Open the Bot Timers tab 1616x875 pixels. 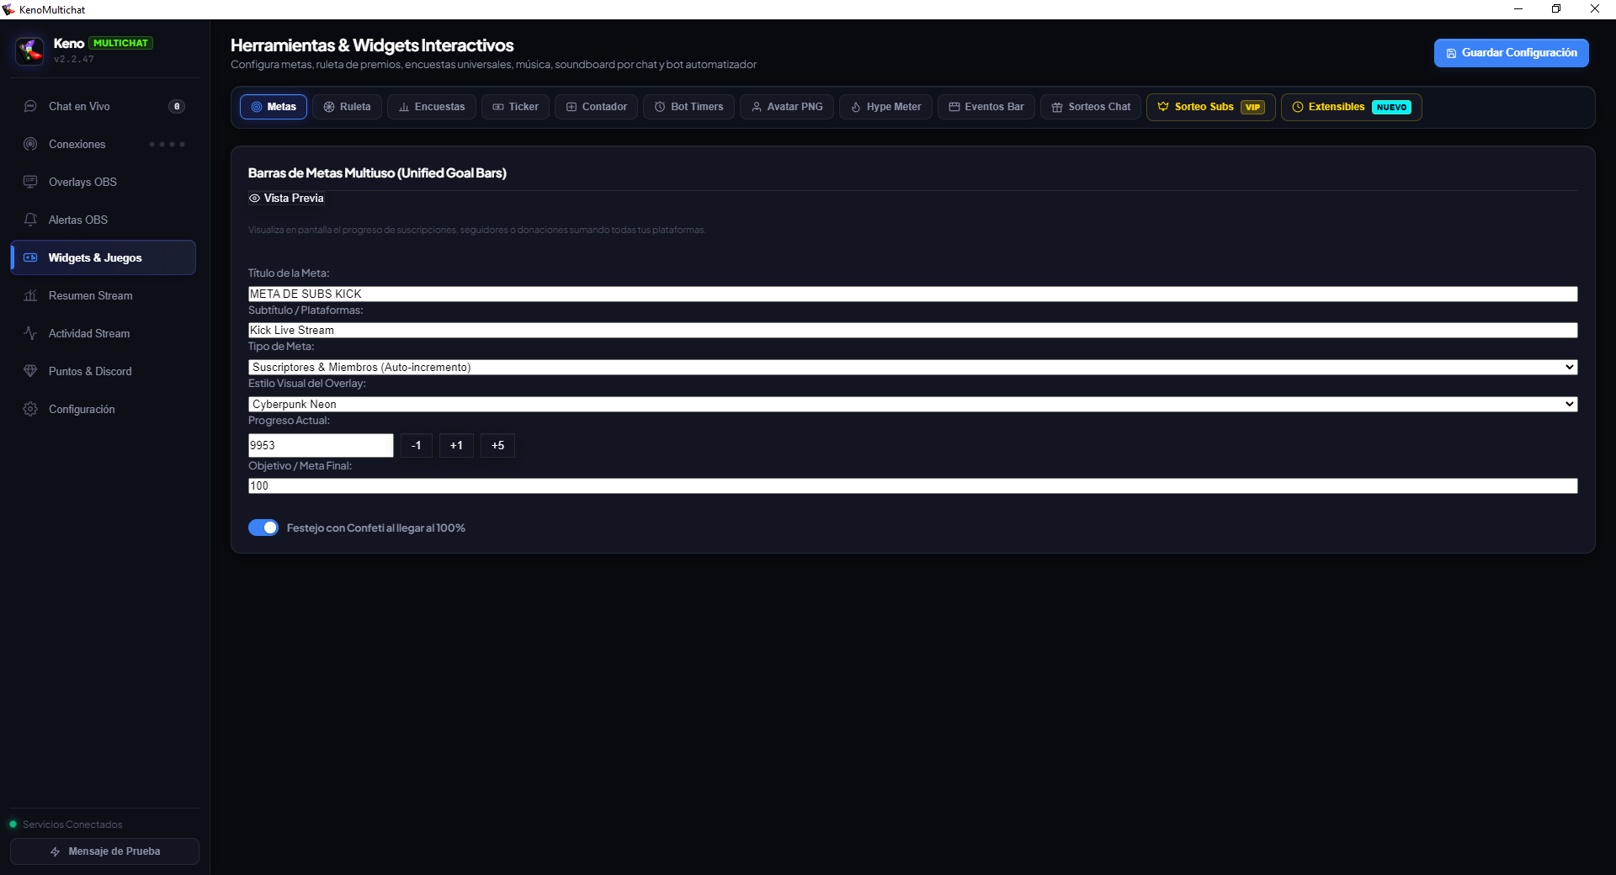[688, 107]
